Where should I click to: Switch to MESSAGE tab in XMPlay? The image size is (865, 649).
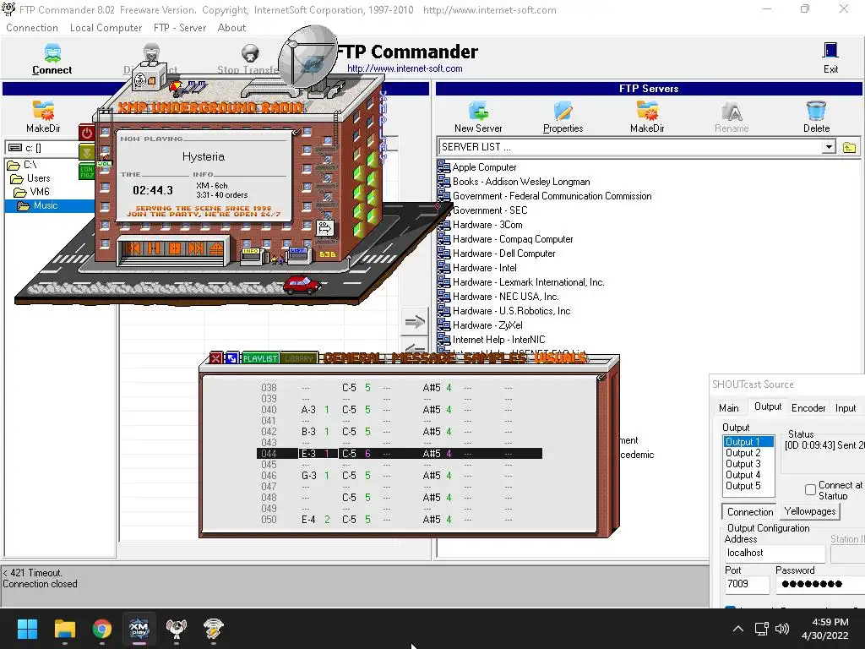click(x=424, y=358)
